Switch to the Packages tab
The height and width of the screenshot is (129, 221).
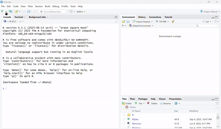coord(143,99)
